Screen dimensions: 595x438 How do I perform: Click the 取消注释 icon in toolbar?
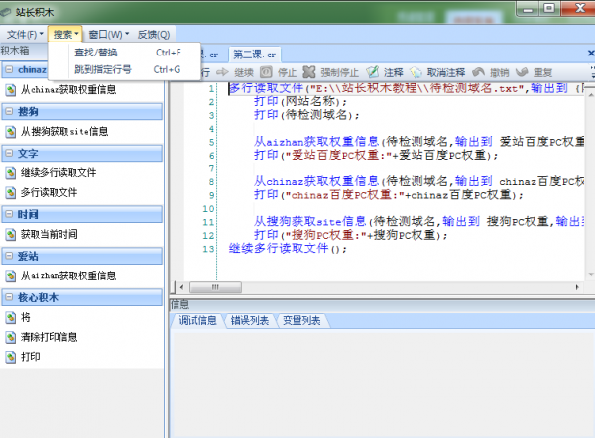coord(416,72)
